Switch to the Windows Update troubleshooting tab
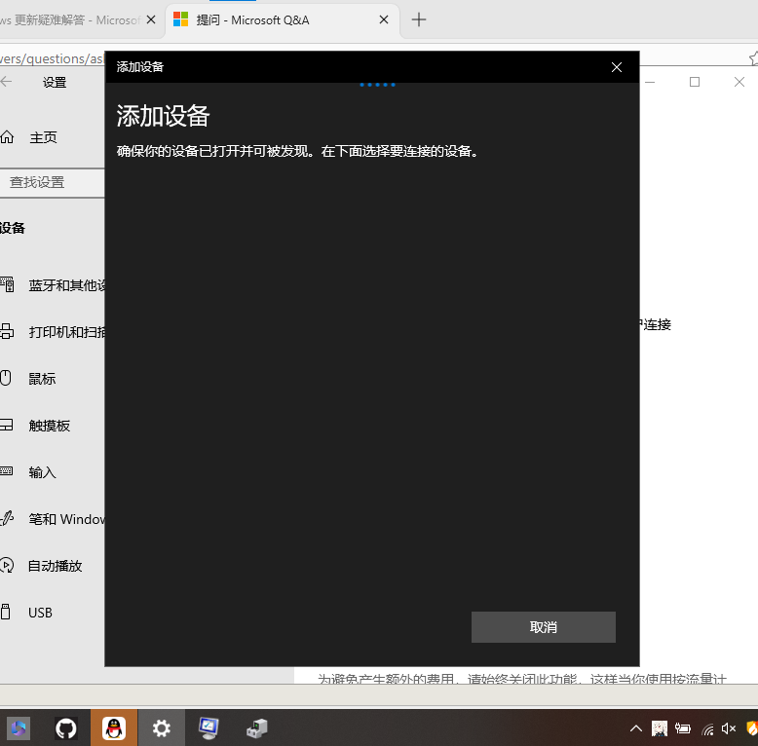Image resolution: width=758 pixels, height=746 pixels. (70, 20)
